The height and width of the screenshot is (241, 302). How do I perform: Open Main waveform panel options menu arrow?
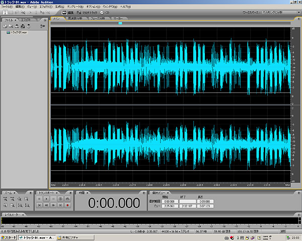coord(299,19)
